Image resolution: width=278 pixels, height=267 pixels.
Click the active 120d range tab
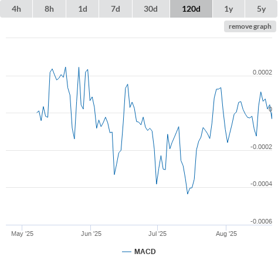pos(191,9)
